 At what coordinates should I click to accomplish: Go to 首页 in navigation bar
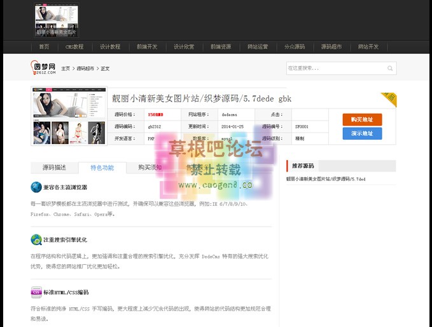44,47
